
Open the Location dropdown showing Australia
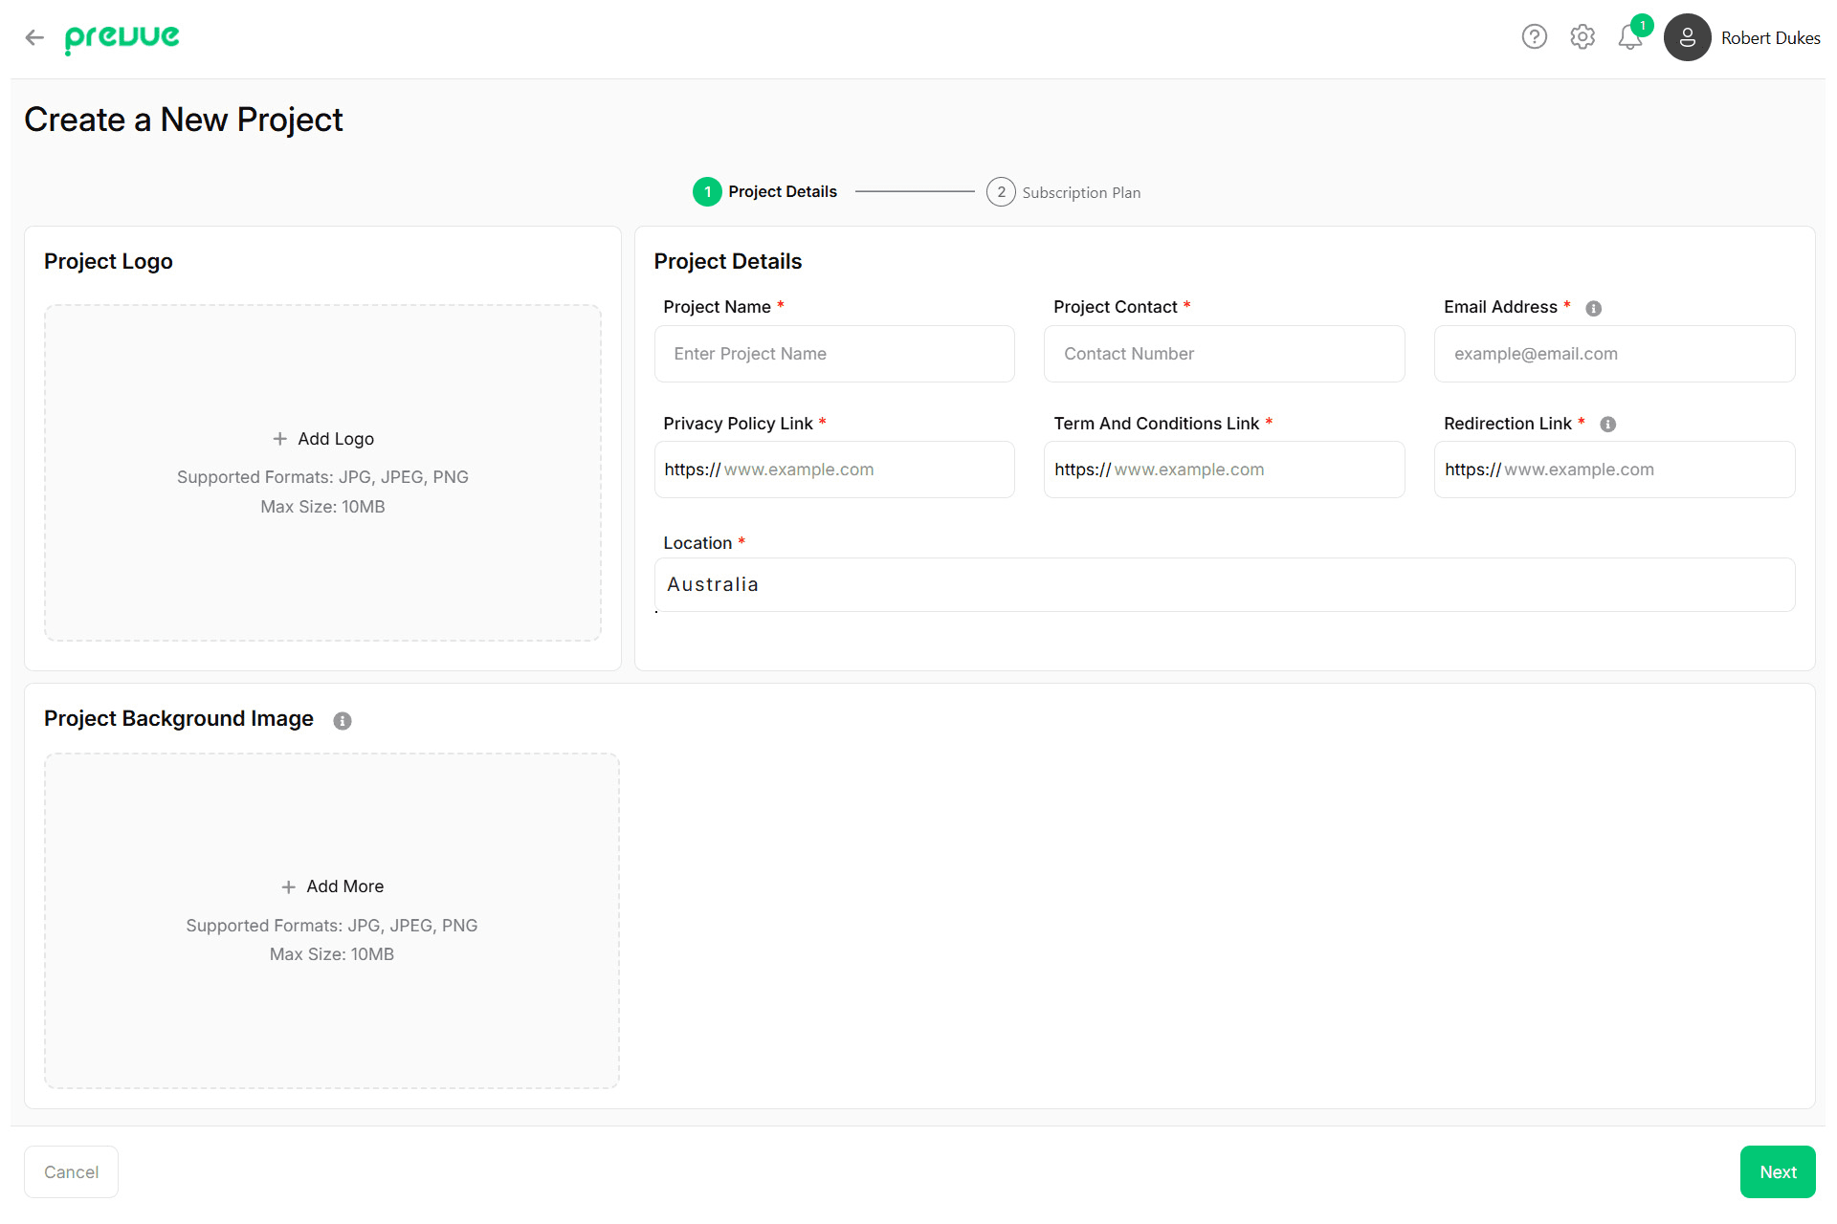click(x=1224, y=584)
